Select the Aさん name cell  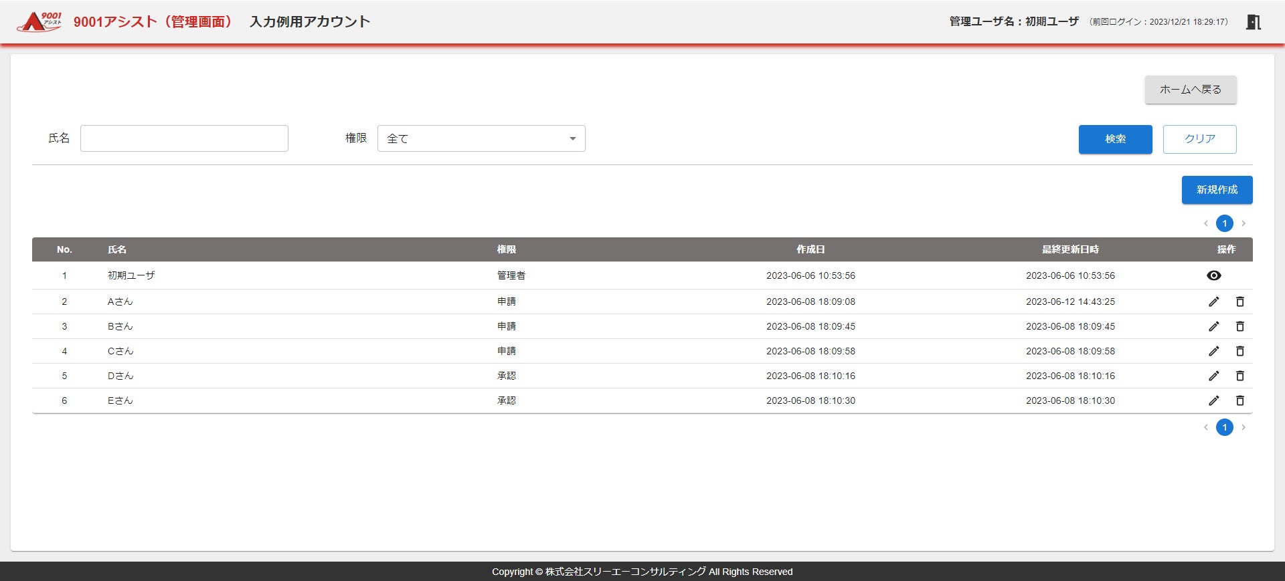[x=120, y=302]
